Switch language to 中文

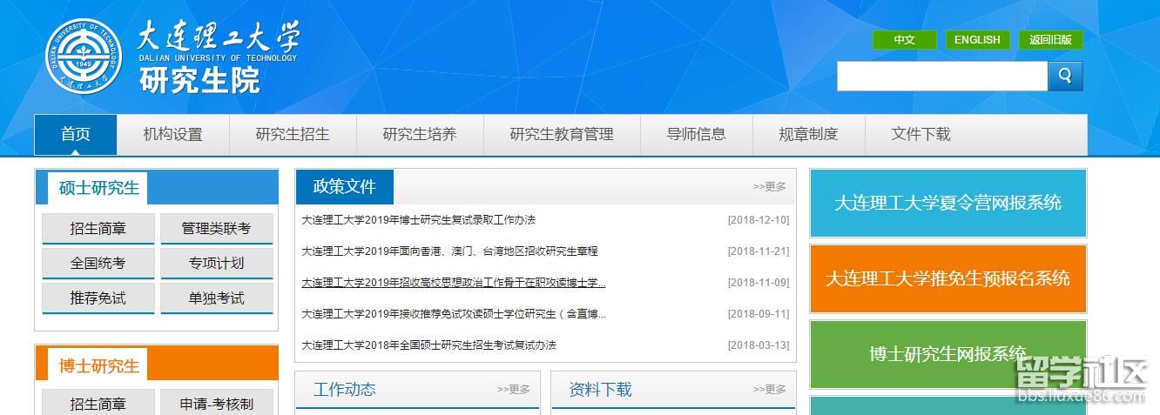(904, 40)
